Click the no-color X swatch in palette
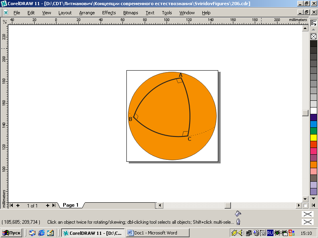 [314, 37]
